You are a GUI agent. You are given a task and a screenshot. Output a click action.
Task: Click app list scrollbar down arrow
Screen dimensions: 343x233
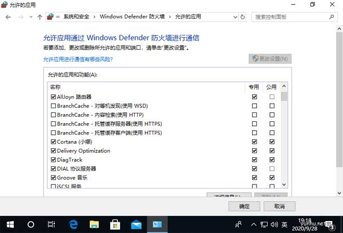click(x=284, y=185)
